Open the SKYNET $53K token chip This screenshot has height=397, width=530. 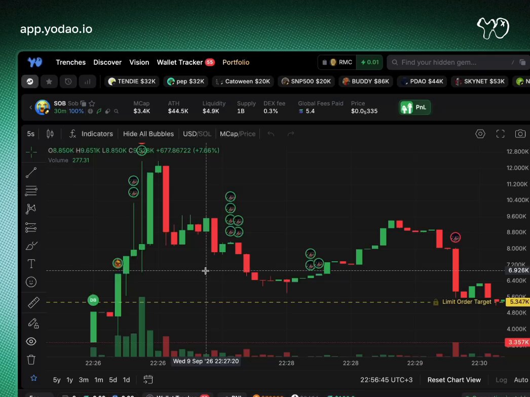point(480,82)
